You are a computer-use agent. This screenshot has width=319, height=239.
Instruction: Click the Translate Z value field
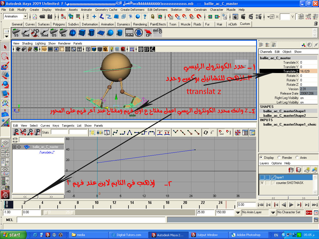(308, 71)
